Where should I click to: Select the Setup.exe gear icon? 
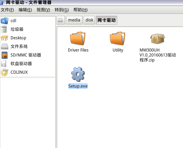tap(78, 74)
